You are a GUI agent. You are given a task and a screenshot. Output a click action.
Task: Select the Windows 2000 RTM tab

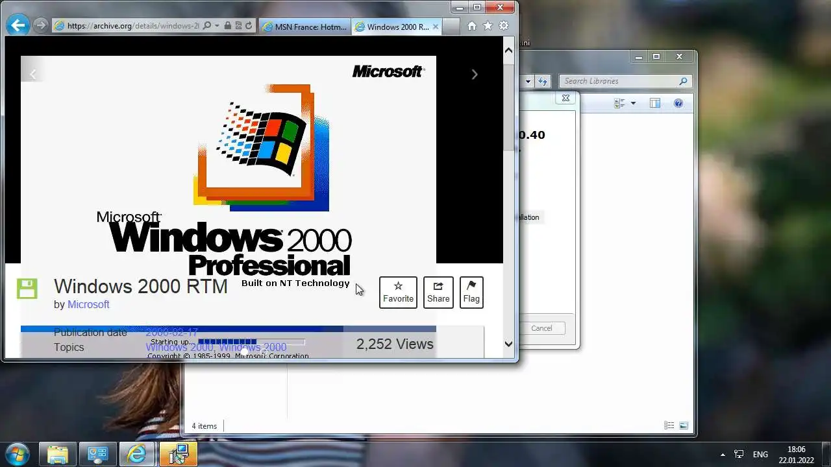point(396,27)
